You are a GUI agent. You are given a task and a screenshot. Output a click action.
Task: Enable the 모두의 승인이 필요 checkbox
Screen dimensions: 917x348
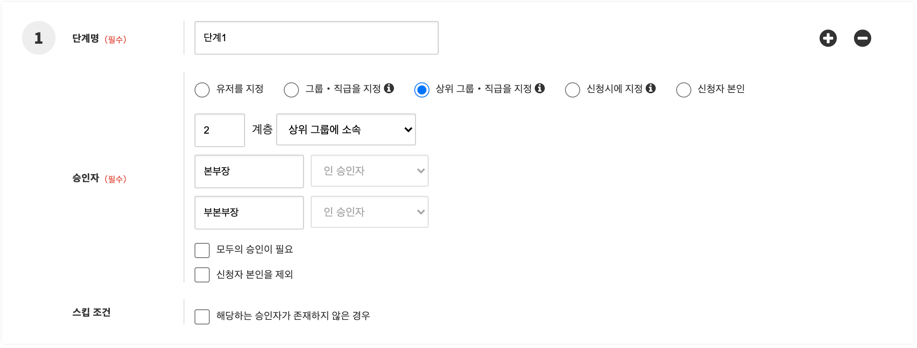click(x=202, y=250)
